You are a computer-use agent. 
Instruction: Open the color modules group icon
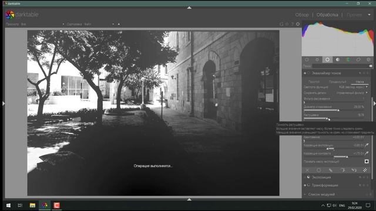(x=348, y=60)
